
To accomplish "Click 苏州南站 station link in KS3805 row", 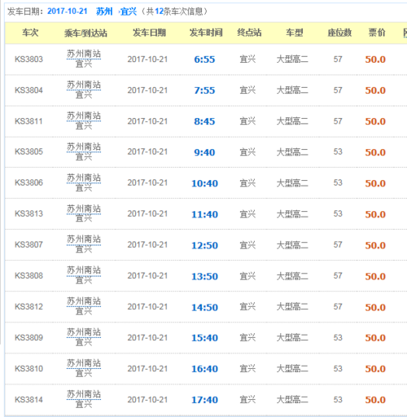I will 84,147.
